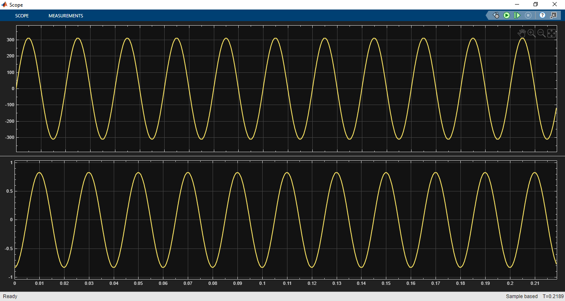Restore view with scale axes icon

pos(552,33)
